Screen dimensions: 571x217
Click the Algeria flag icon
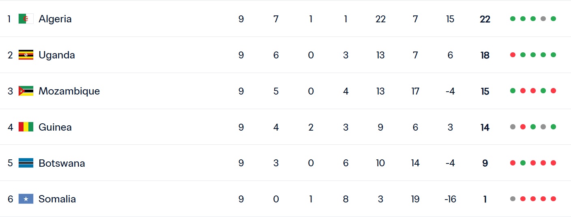[26, 19]
